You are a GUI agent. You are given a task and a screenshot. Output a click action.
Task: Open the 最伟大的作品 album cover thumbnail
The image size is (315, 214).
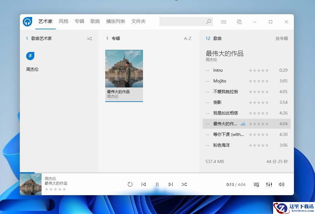point(124,69)
